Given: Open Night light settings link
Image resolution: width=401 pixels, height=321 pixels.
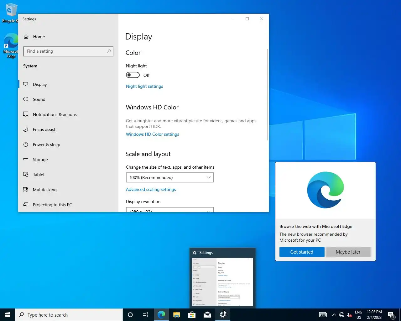Looking at the screenshot, I should coord(144,86).
